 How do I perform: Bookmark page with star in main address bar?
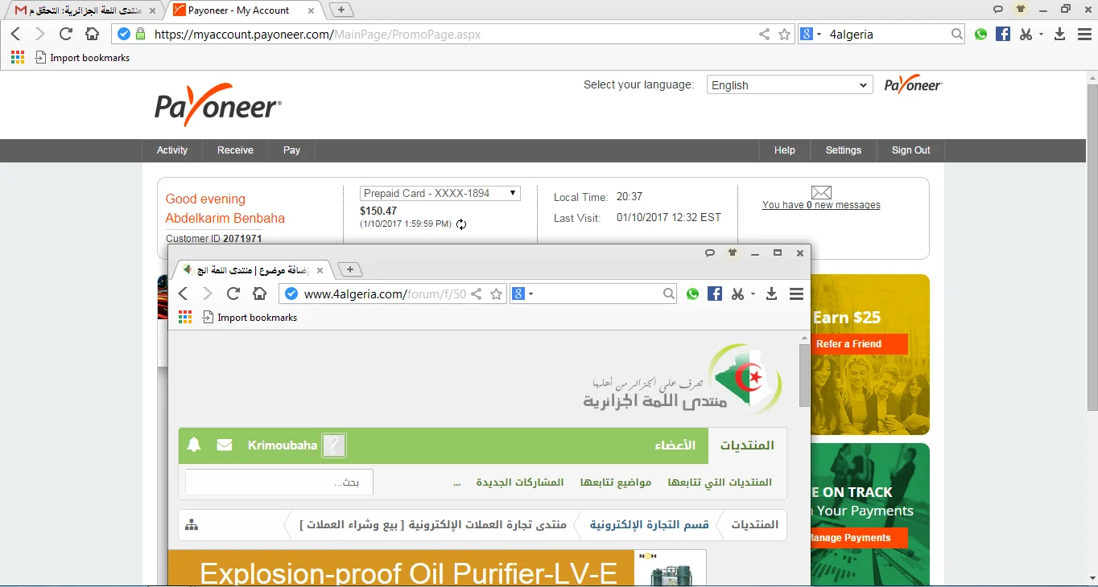point(785,35)
